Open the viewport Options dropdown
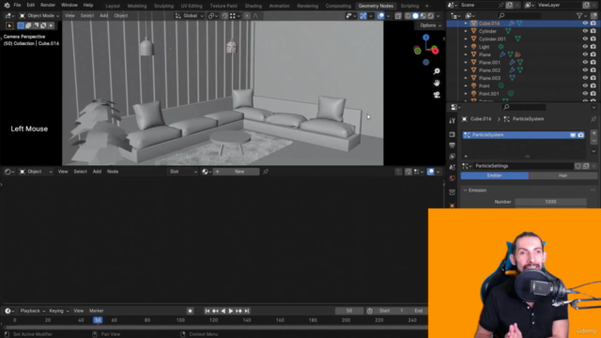The image size is (601, 338). [x=430, y=25]
